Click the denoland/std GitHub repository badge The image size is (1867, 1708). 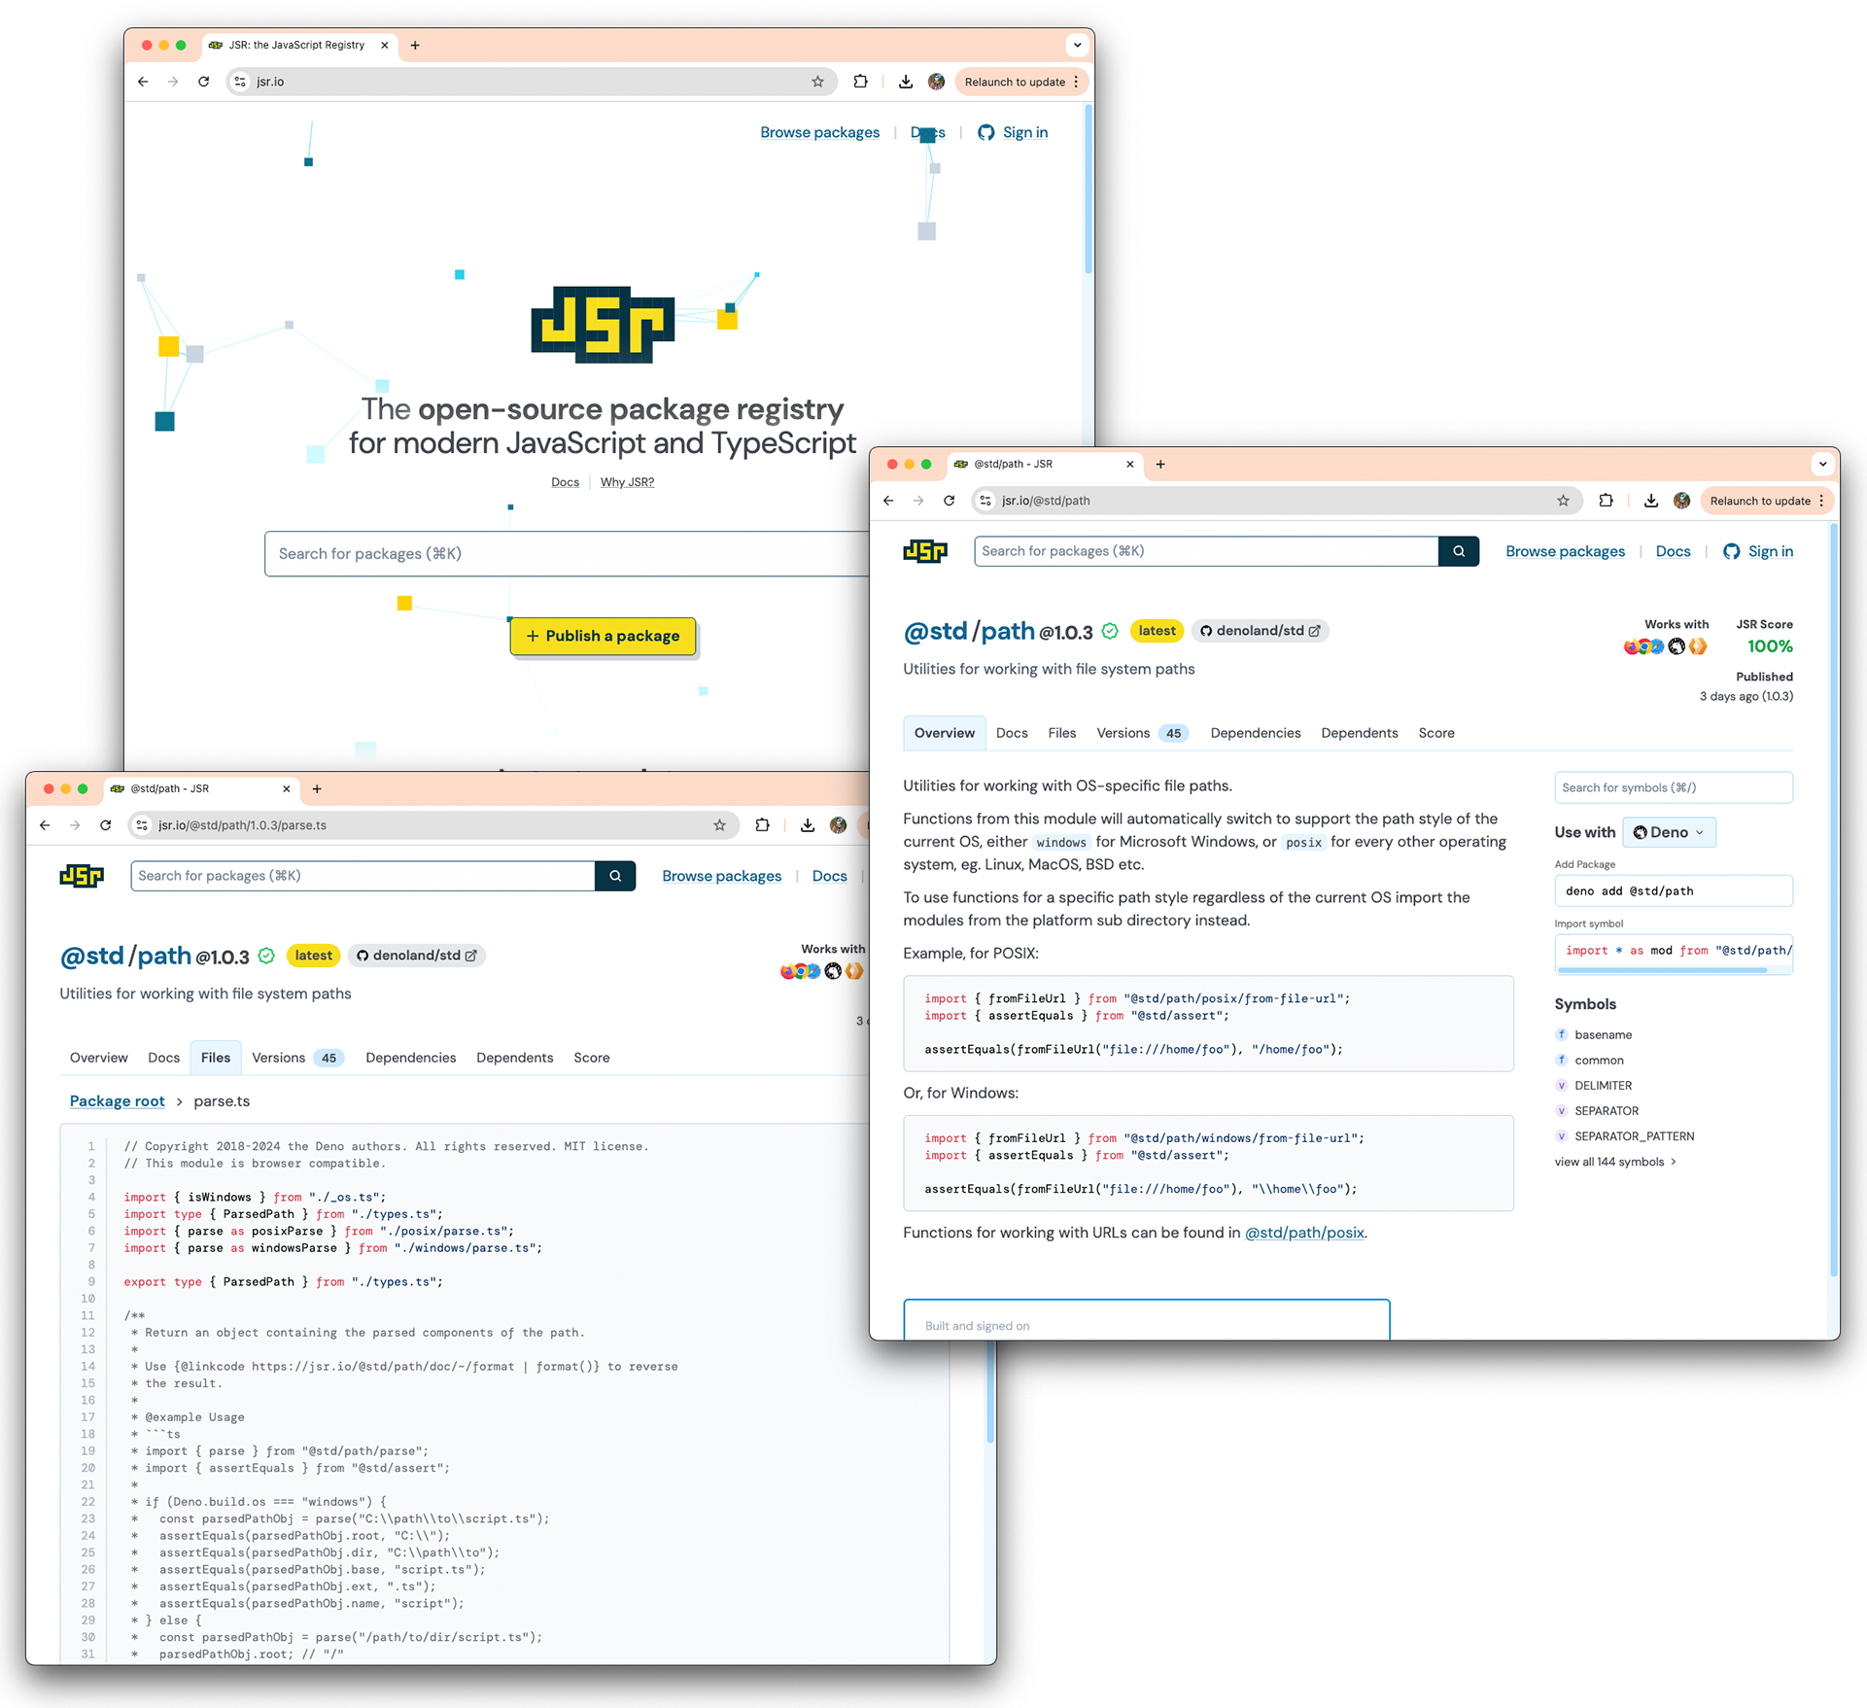(1260, 631)
